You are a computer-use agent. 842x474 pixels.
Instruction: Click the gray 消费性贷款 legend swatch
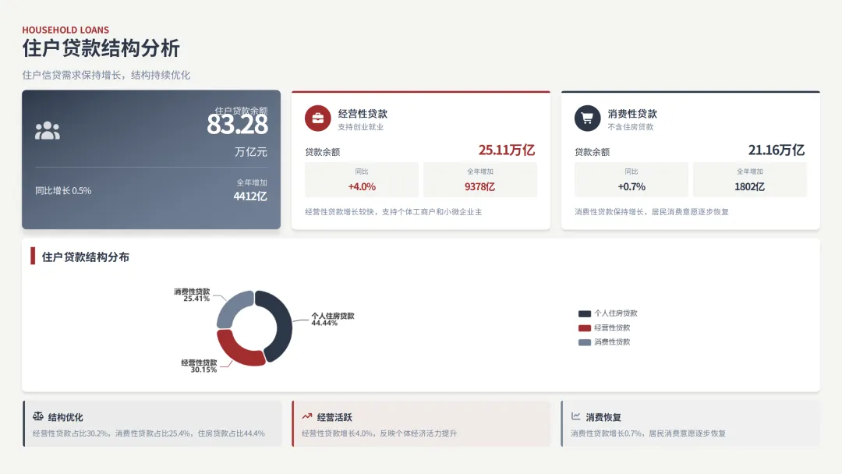(x=584, y=342)
